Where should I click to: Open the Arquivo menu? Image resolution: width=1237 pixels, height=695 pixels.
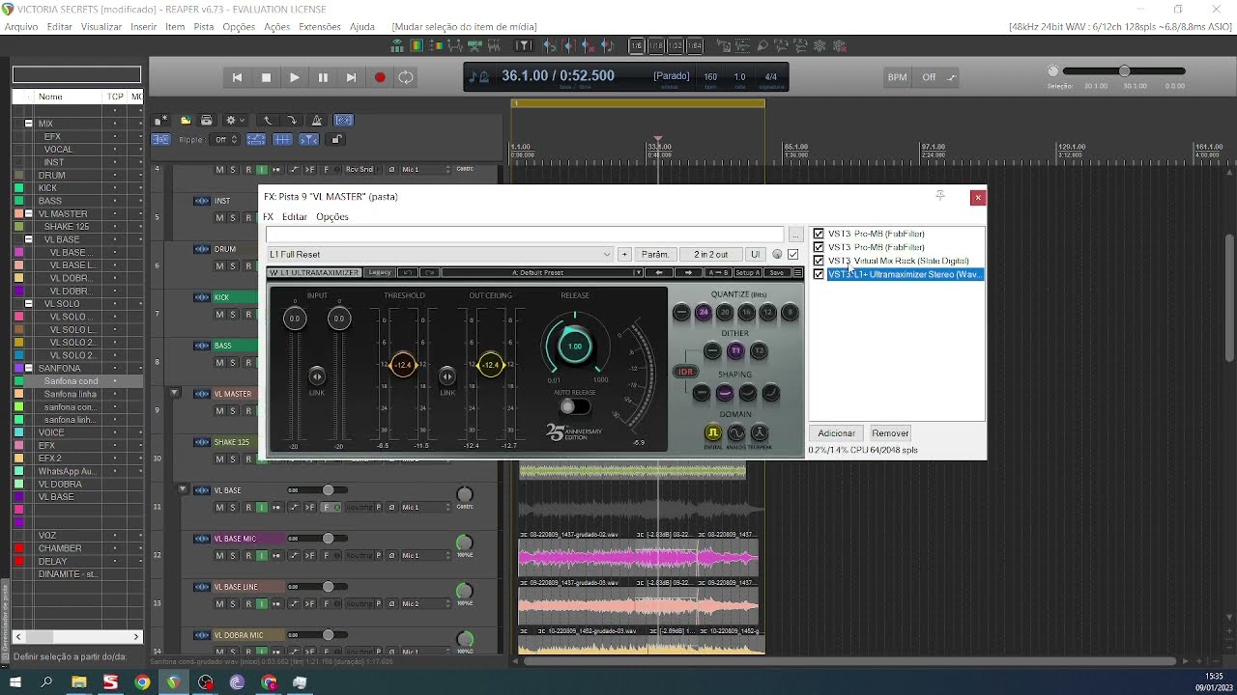[x=21, y=27]
